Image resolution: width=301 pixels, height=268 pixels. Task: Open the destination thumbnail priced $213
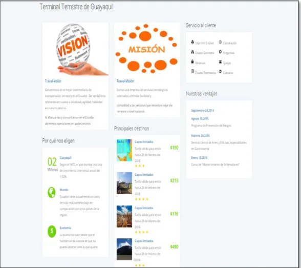[124, 183]
